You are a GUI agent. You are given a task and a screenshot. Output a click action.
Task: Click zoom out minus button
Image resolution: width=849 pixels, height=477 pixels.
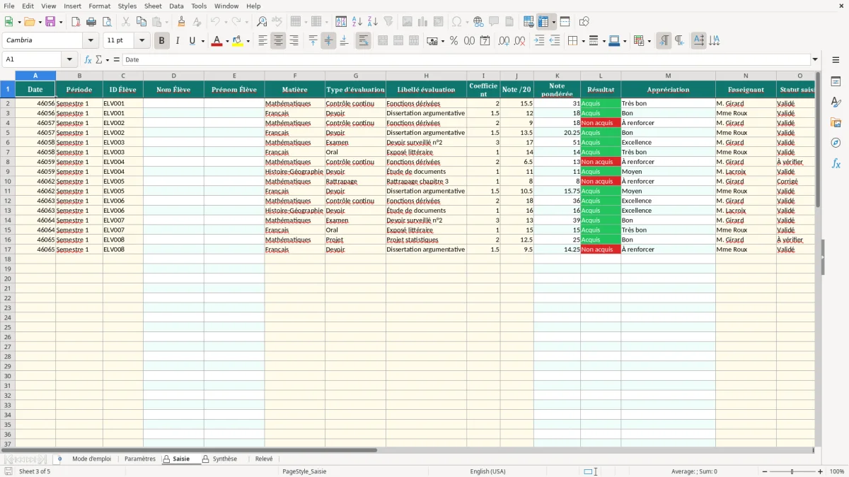click(766, 471)
